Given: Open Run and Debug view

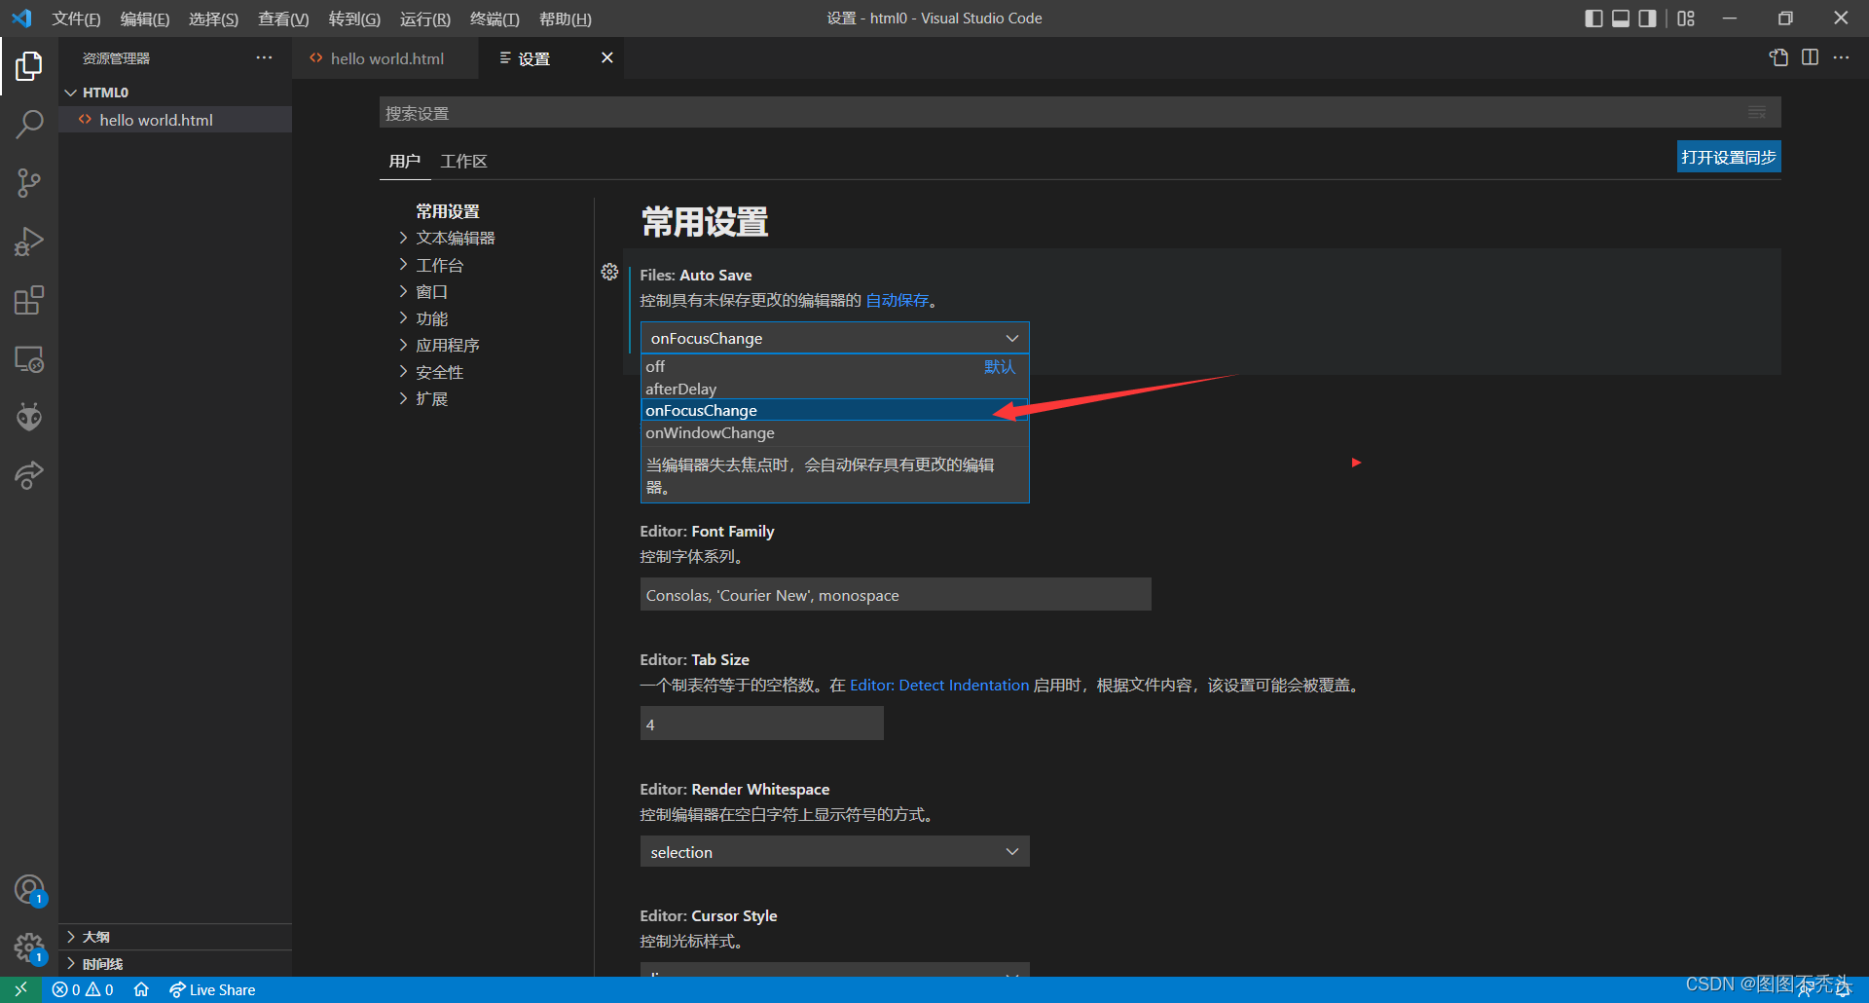Looking at the screenshot, I should (x=29, y=241).
